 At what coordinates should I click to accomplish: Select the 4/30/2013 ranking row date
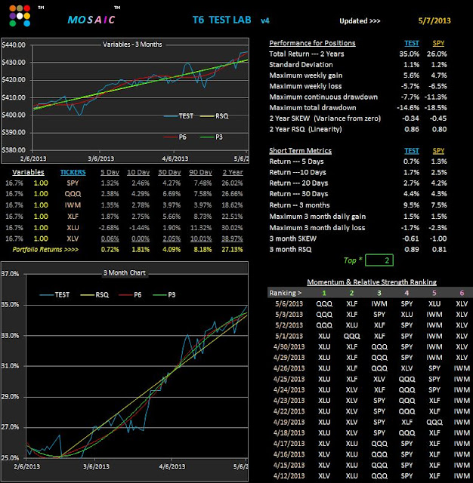(289, 346)
